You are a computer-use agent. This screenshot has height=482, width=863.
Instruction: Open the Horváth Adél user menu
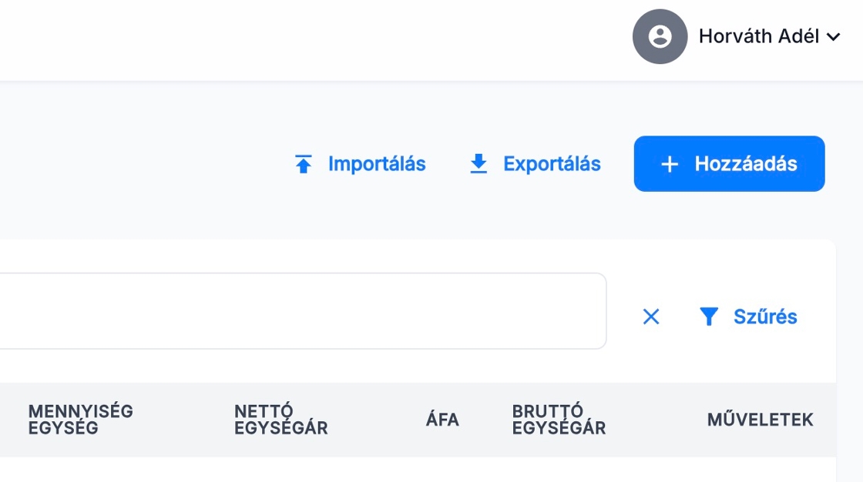(x=758, y=36)
